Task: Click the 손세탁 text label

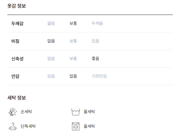Action: [26, 112]
